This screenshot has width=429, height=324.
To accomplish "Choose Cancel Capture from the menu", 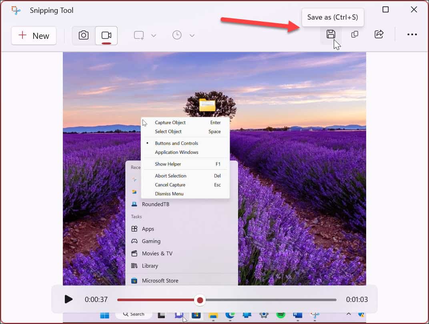I will (169, 185).
